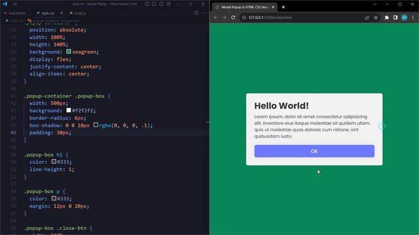Open the VS Code hamburger menu
Image resolution: width=419 pixels, height=235 pixels.
[x=14, y=4]
